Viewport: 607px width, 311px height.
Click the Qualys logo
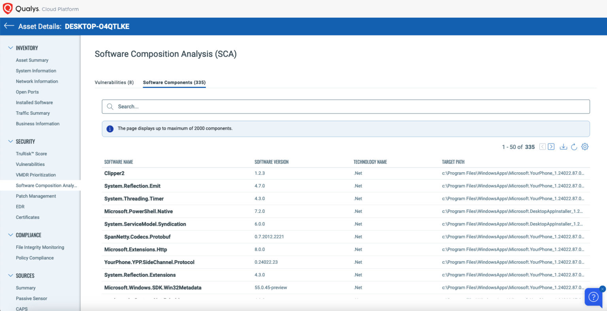click(x=8, y=8)
